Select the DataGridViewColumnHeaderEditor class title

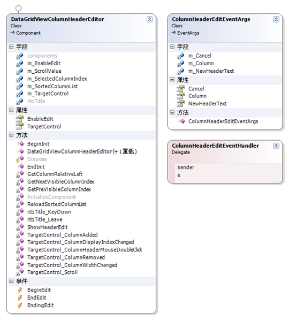[x=57, y=19]
